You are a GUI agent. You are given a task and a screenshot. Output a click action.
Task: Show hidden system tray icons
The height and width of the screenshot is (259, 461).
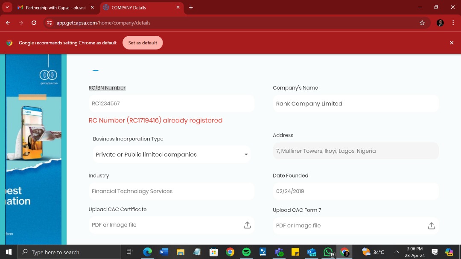pyautogui.click(x=397, y=252)
